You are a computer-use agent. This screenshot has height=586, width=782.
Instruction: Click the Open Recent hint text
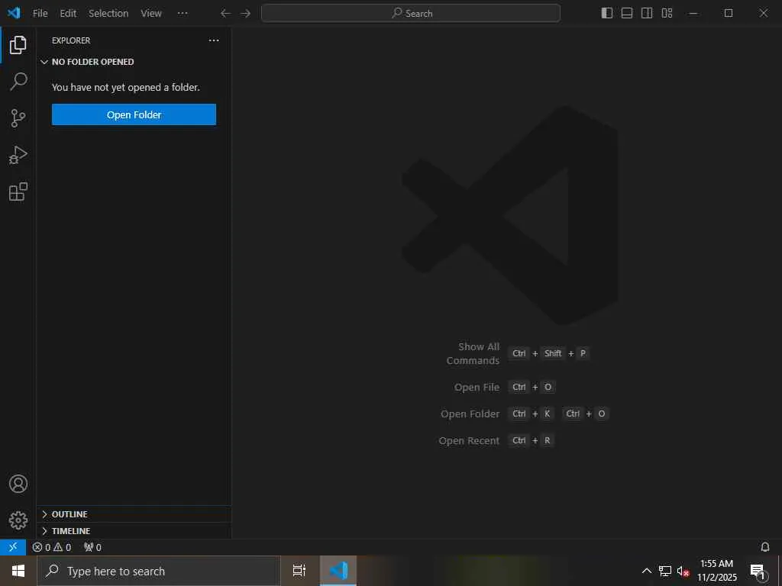[x=470, y=440]
